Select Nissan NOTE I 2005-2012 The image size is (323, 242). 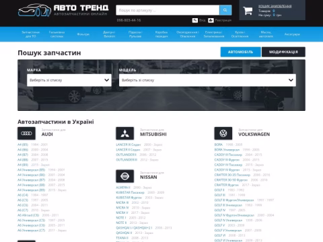pos(121,218)
